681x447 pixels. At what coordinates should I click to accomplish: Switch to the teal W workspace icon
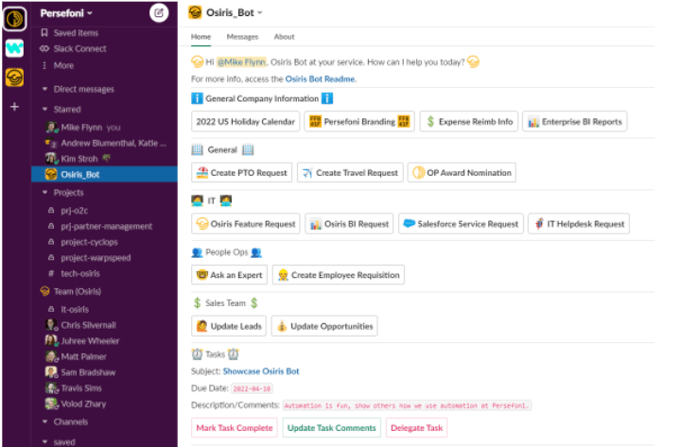click(x=15, y=48)
